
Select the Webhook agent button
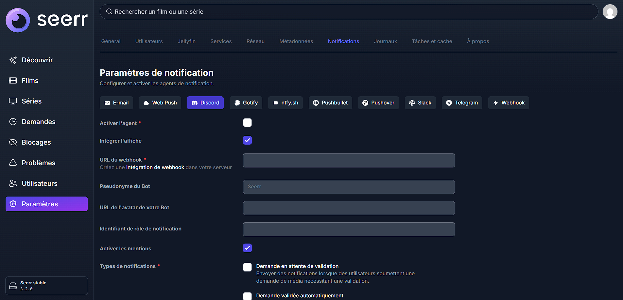click(x=508, y=103)
